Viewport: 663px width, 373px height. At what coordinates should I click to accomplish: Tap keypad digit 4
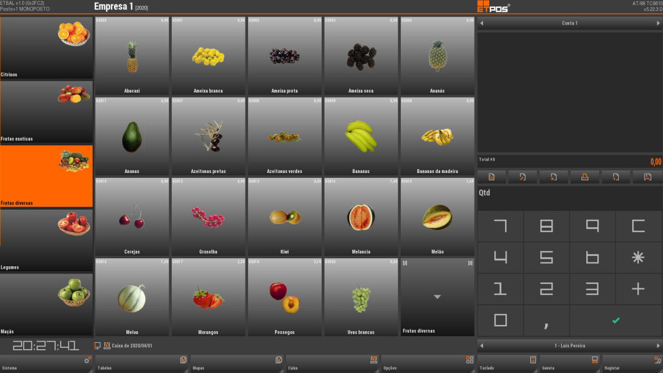coord(500,257)
